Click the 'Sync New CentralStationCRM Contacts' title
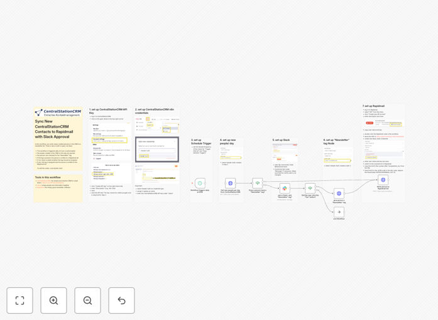Image resolution: width=438 pixels, height=320 pixels. [x=54, y=129]
